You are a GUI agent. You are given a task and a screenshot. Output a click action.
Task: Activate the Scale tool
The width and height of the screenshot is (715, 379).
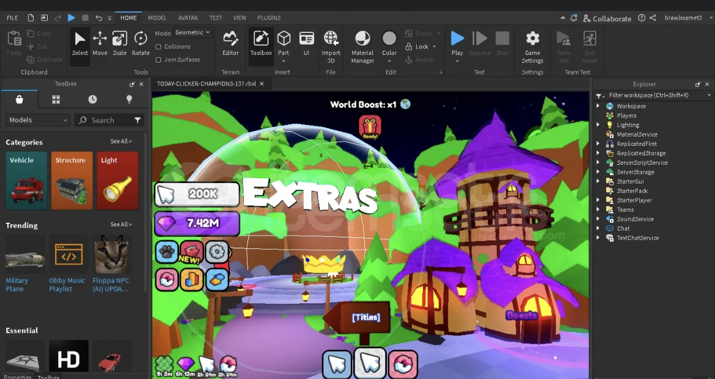(x=119, y=44)
